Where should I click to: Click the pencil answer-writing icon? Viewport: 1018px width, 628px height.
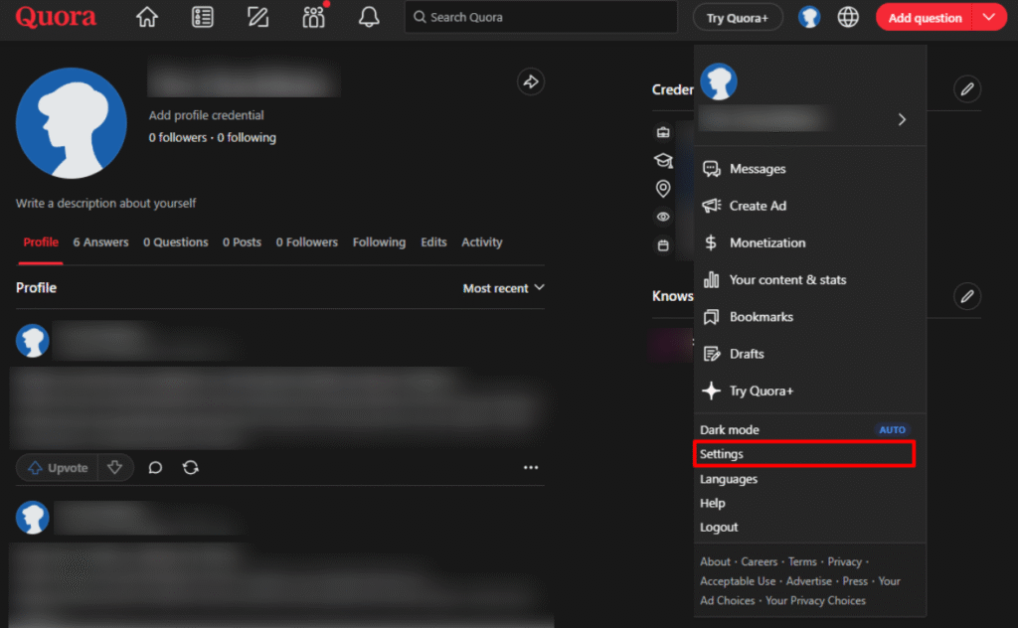257,17
